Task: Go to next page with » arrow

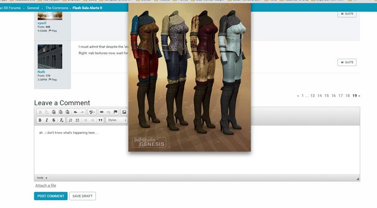Action: click(x=359, y=96)
